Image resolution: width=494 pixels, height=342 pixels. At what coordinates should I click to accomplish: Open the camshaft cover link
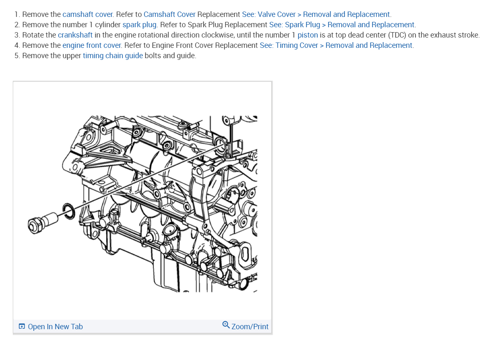(87, 14)
